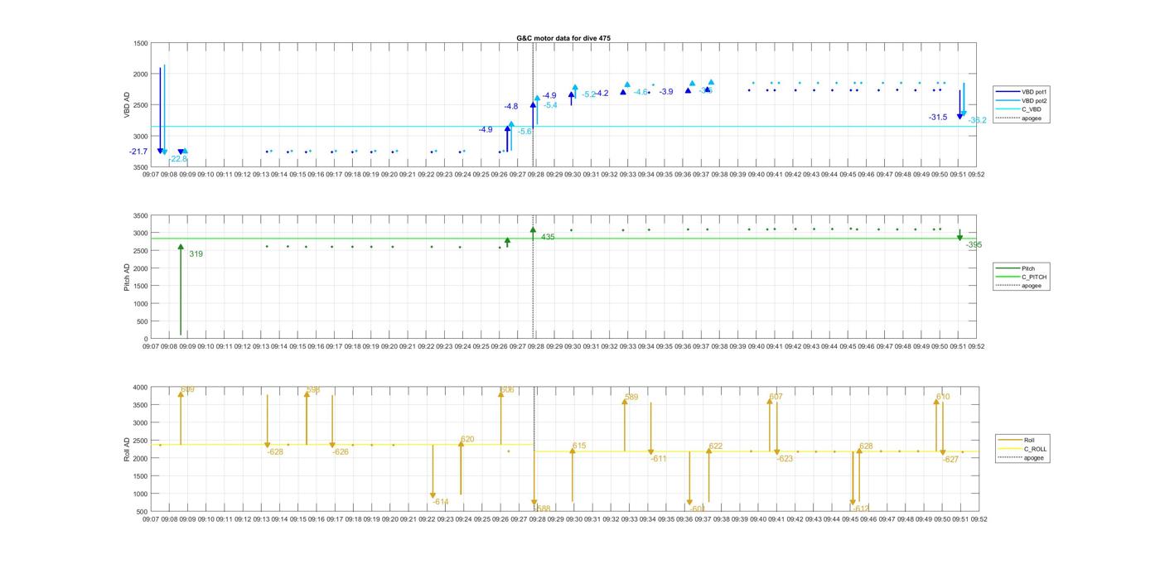Click the 'Roll AD' y-axis label
Screen dimensions: 1160x574
127,448
